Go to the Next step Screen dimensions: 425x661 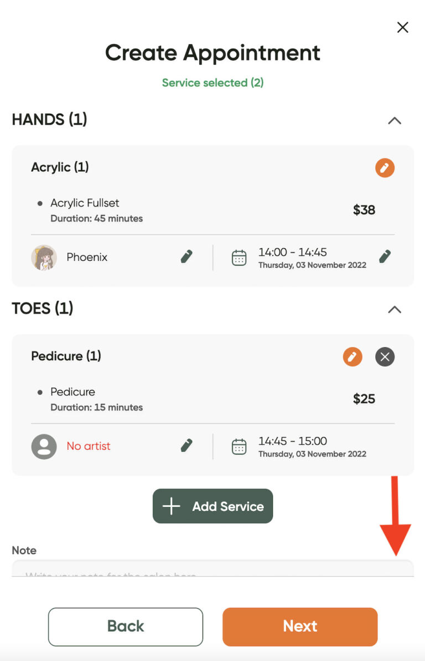click(300, 627)
